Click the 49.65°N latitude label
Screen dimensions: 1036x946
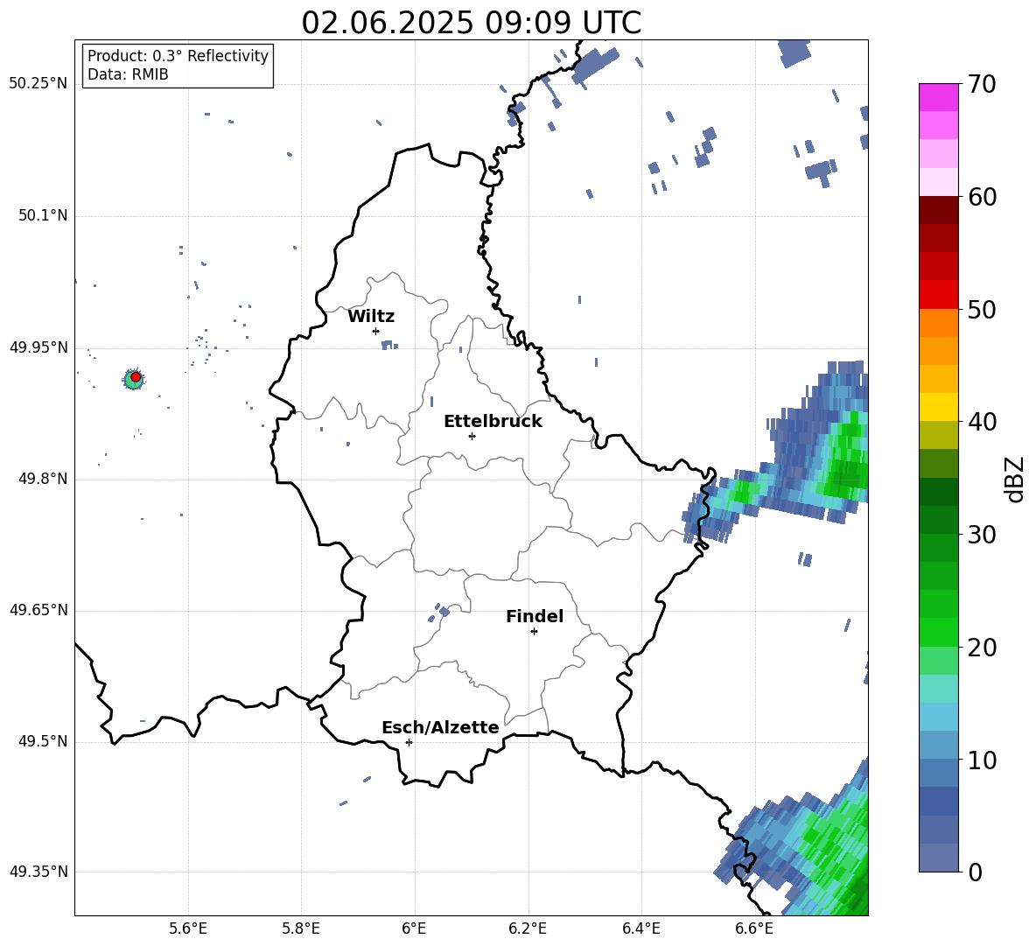pyautogui.click(x=38, y=611)
